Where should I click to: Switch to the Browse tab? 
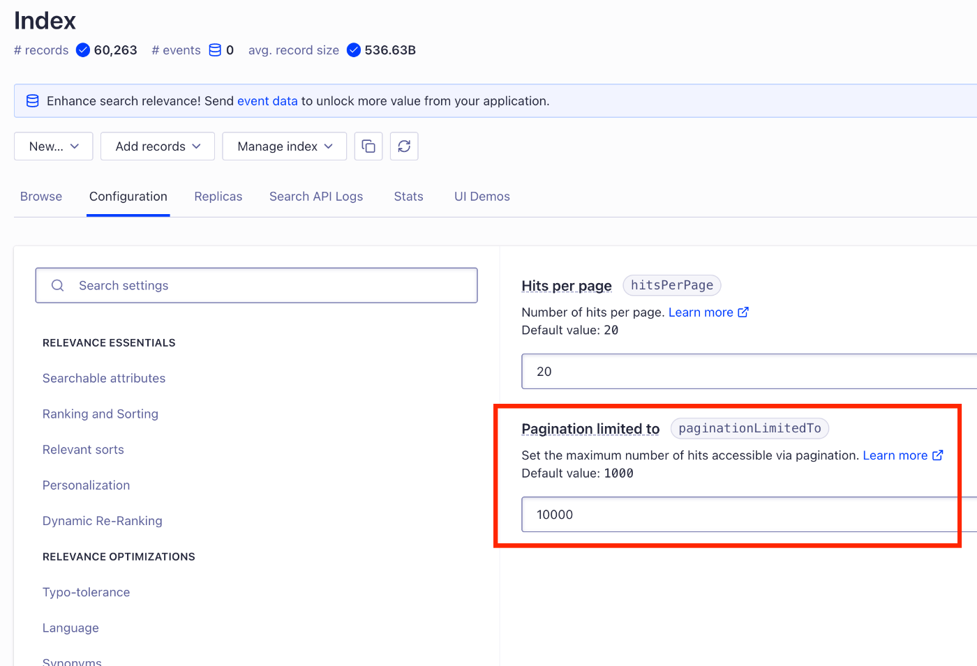(41, 197)
